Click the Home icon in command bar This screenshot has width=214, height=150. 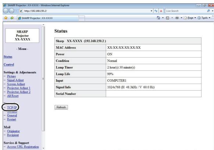pos(158,18)
